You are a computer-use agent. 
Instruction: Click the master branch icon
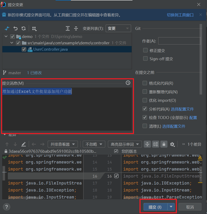click(x=5, y=73)
